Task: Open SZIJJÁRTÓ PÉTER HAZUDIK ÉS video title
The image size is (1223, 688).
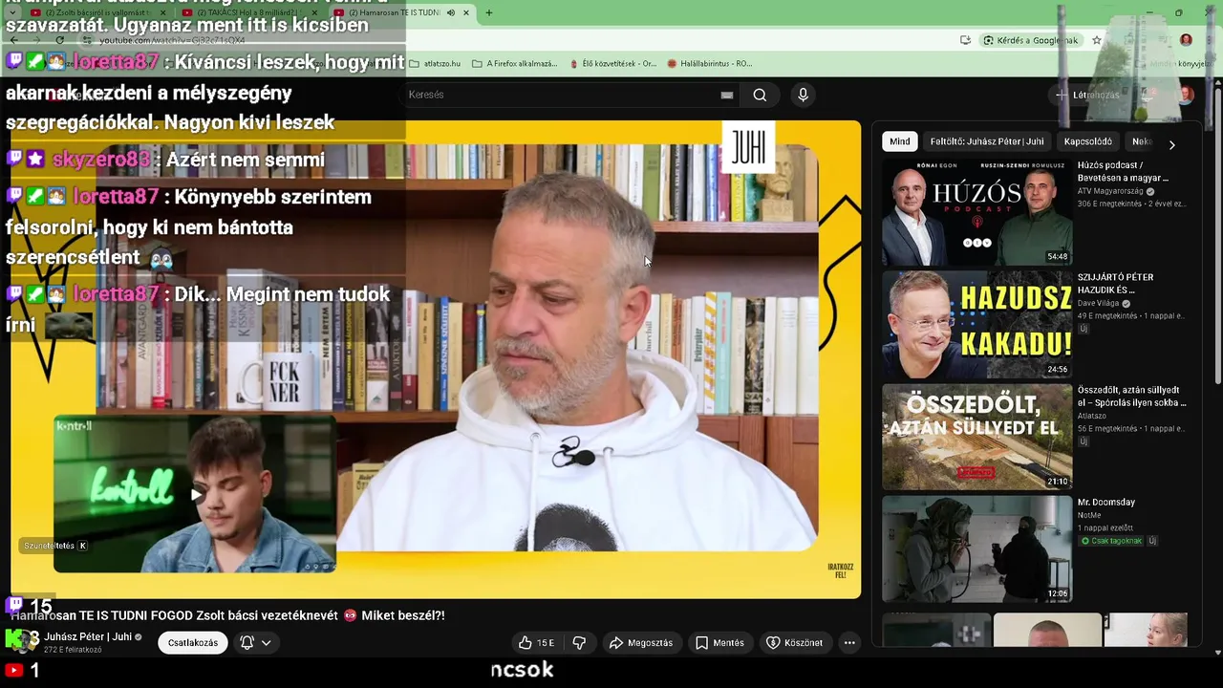Action: 1114,284
